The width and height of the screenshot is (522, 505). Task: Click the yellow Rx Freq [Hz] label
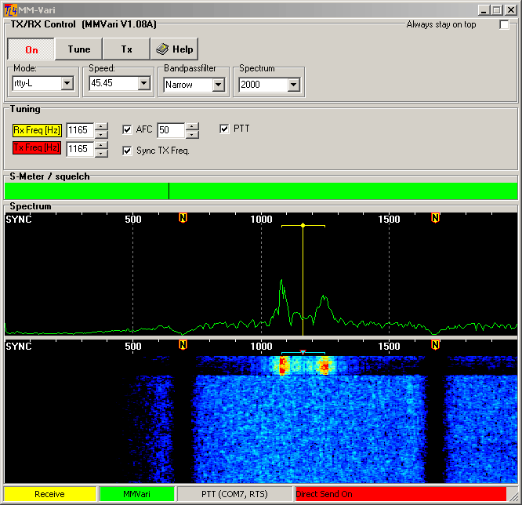(x=37, y=130)
